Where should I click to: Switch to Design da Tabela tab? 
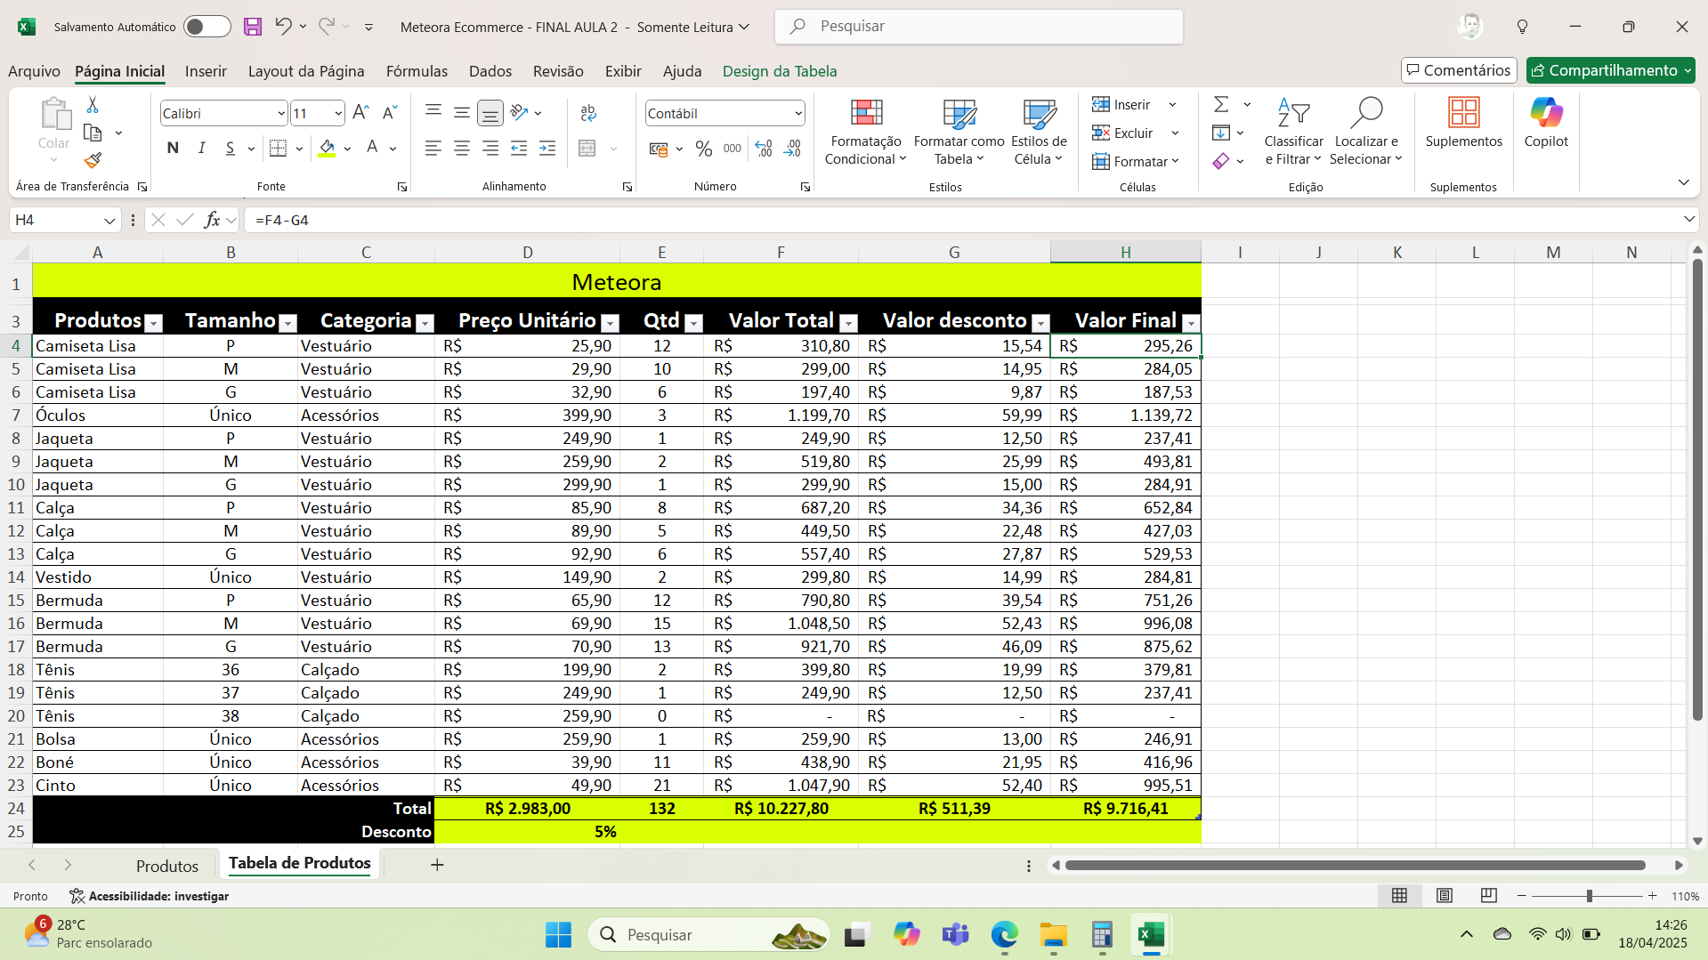click(x=780, y=71)
